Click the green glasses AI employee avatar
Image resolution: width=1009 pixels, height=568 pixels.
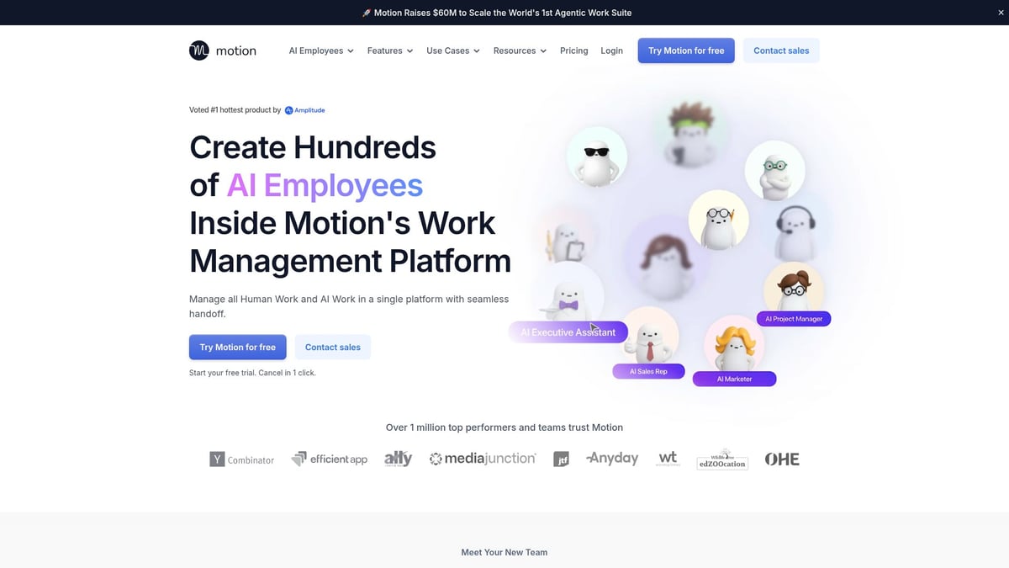point(774,172)
